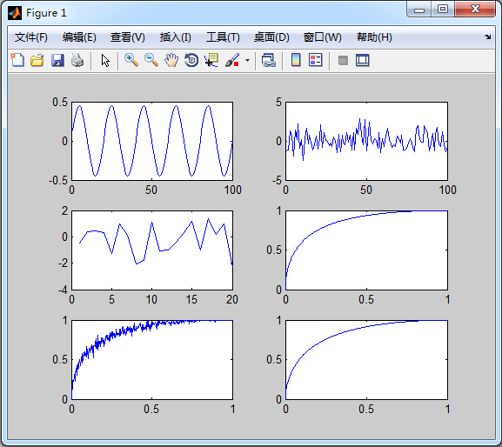
Task: Open the 工具(T) menu
Action: pos(223,37)
